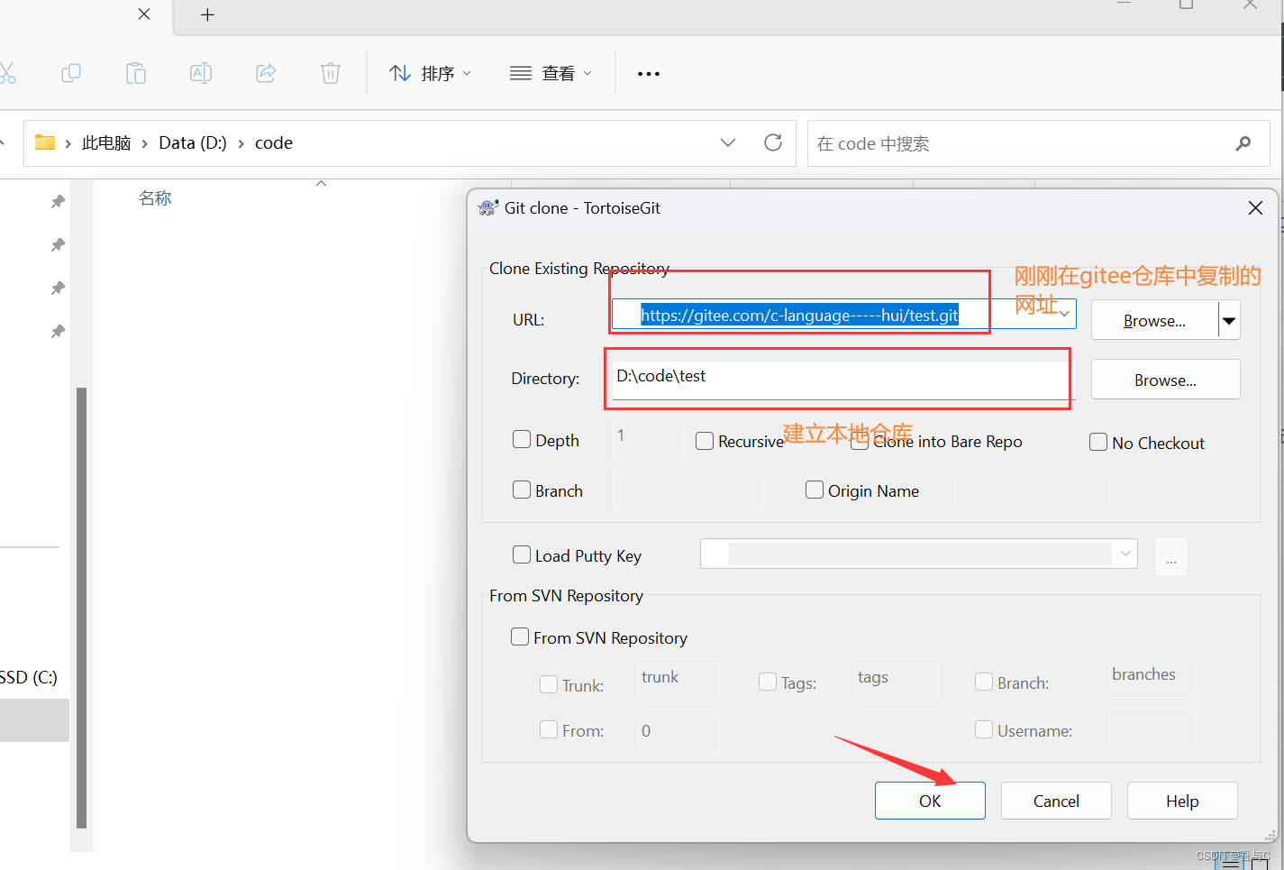
Task: Click OK to start cloning
Action: [x=930, y=801]
